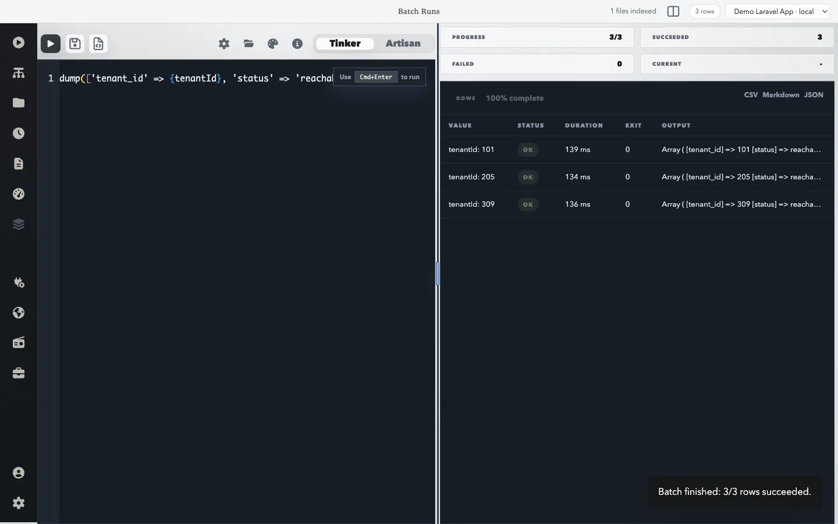Image resolution: width=838 pixels, height=524 pixels.
Task: Click the globe icon in the sidebar
Action: click(19, 313)
